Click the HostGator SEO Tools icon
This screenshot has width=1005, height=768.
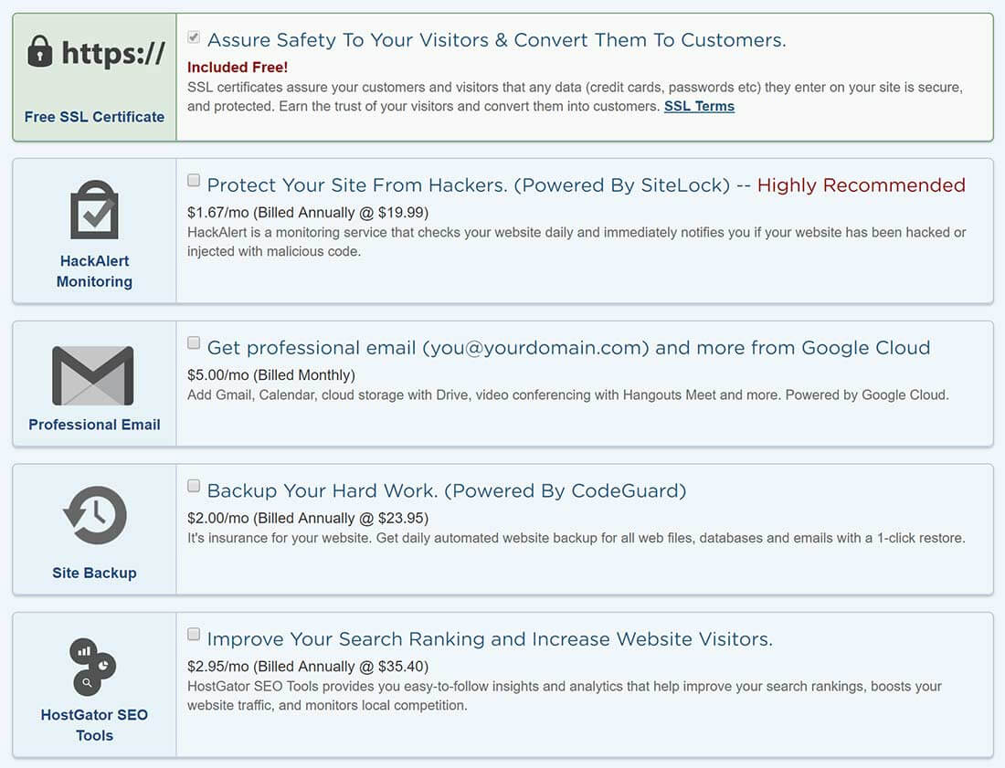(93, 667)
